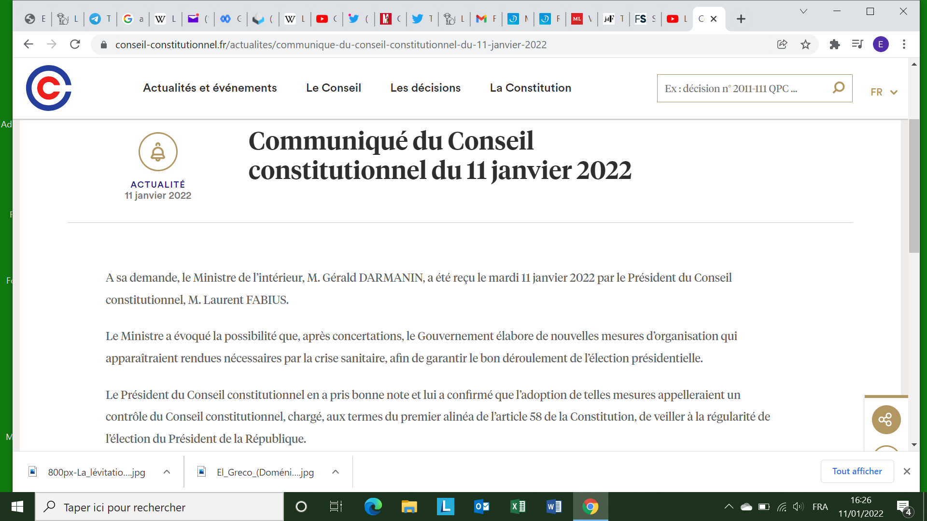Screen dimensions: 927x521
Task: Bookmark page with star icon
Action: coord(805,45)
